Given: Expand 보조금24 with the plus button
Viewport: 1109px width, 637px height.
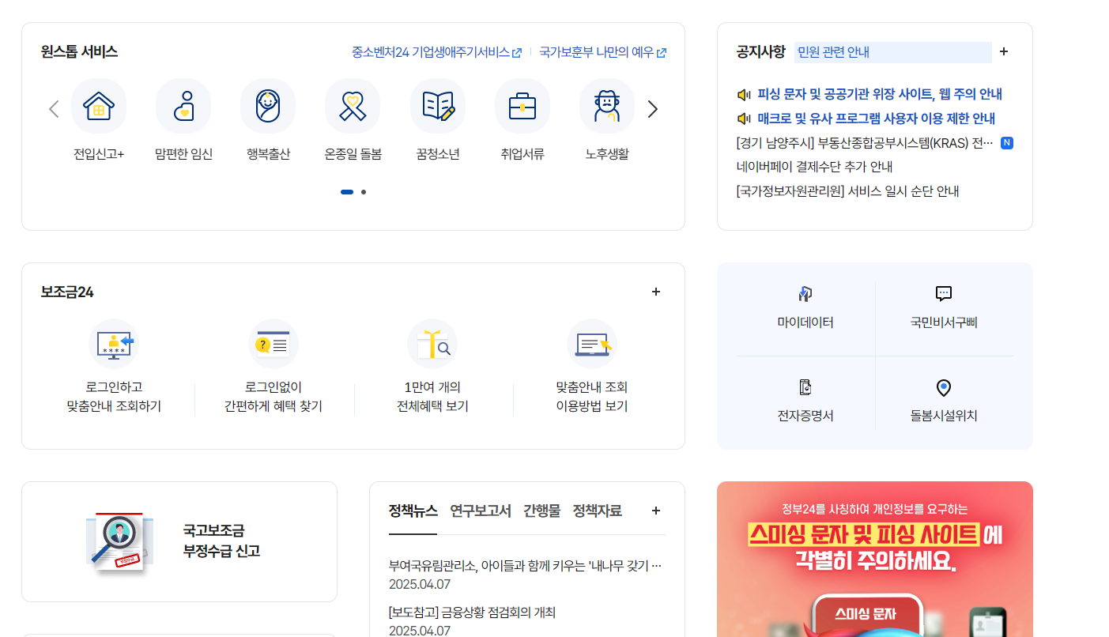Looking at the screenshot, I should pos(656,292).
